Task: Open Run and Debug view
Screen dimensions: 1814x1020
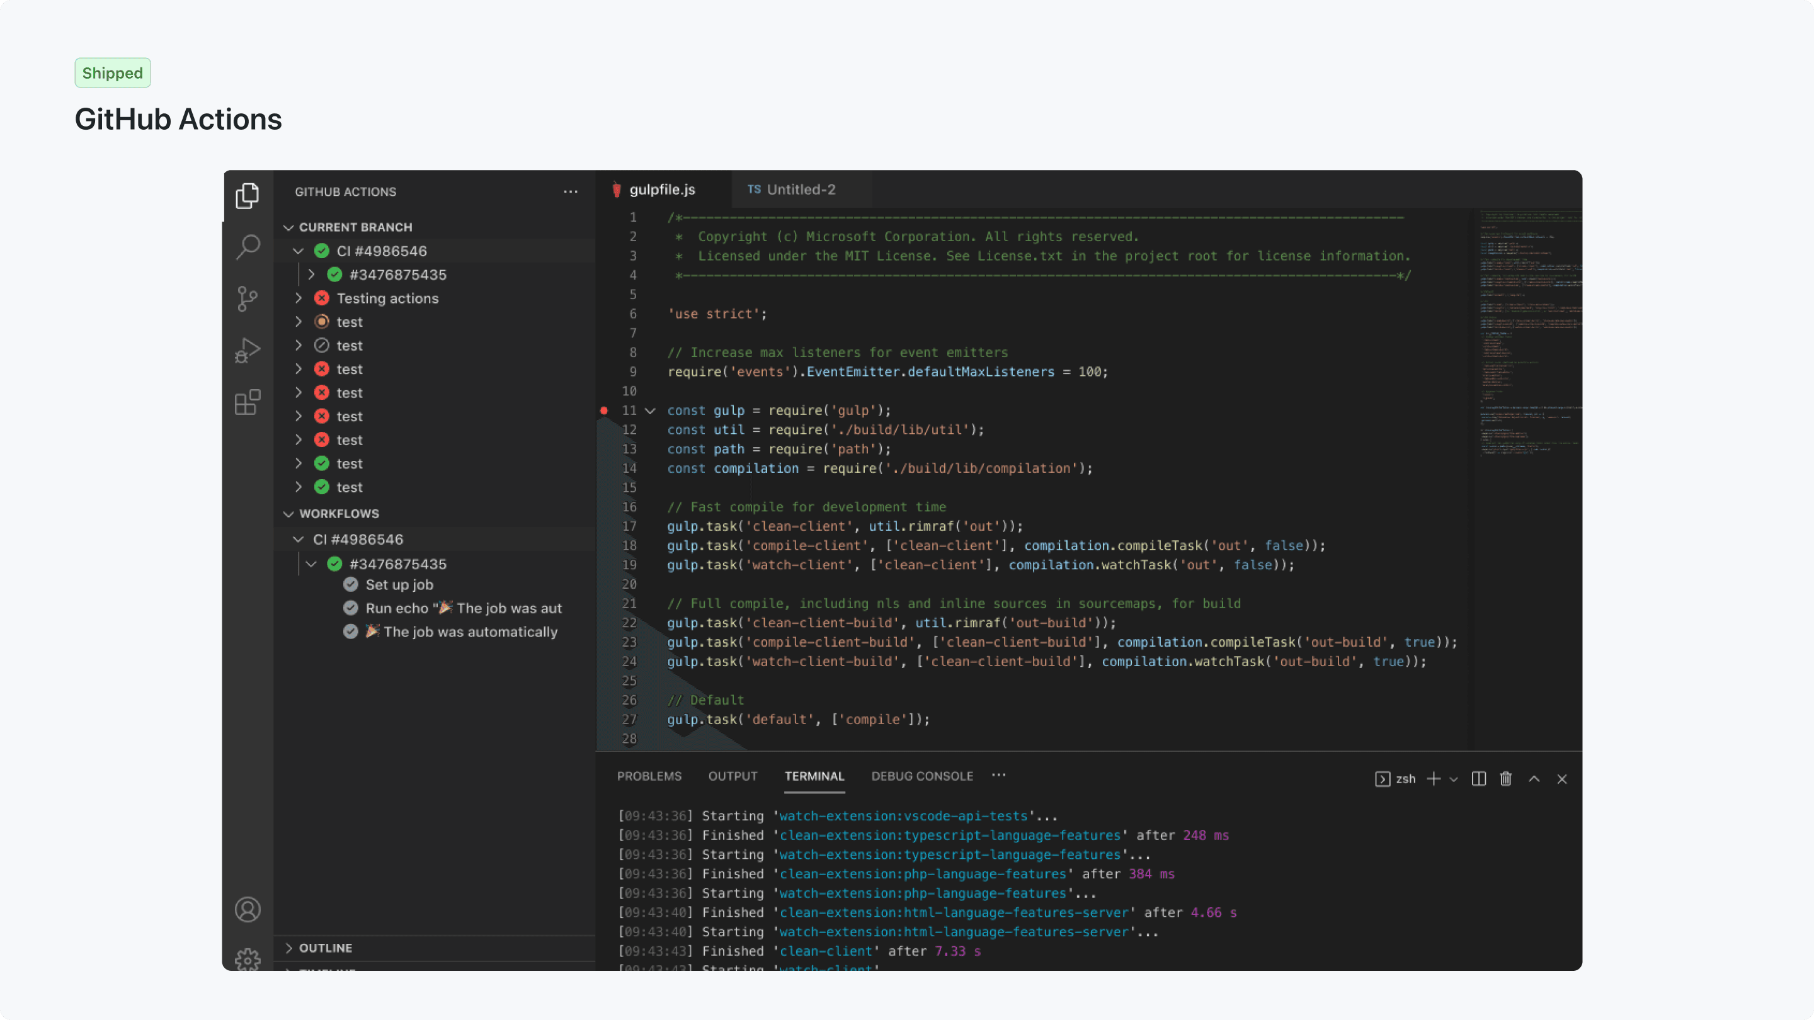Action: tap(248, 350)
